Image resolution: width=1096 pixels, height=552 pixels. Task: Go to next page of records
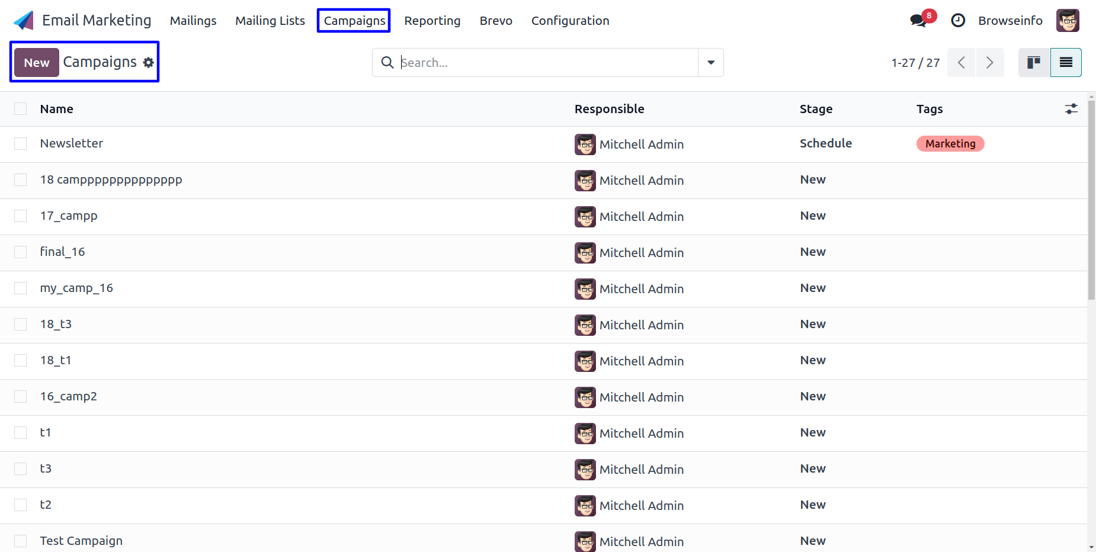pos(989,62)
